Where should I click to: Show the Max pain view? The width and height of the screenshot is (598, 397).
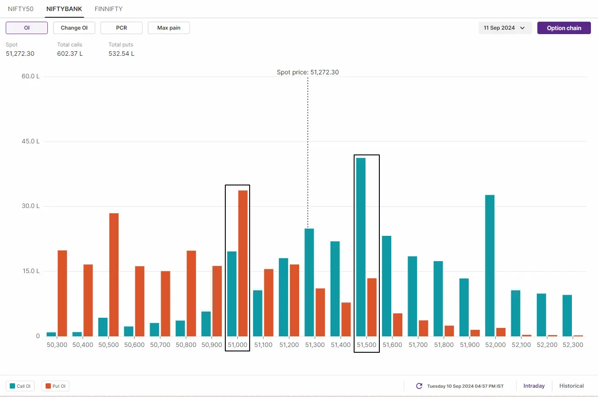pos(169,28)
